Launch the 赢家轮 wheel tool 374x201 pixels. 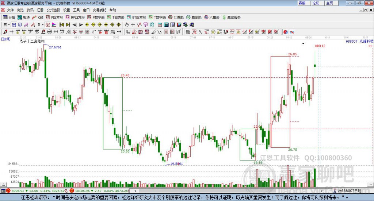tap(194, 18)
